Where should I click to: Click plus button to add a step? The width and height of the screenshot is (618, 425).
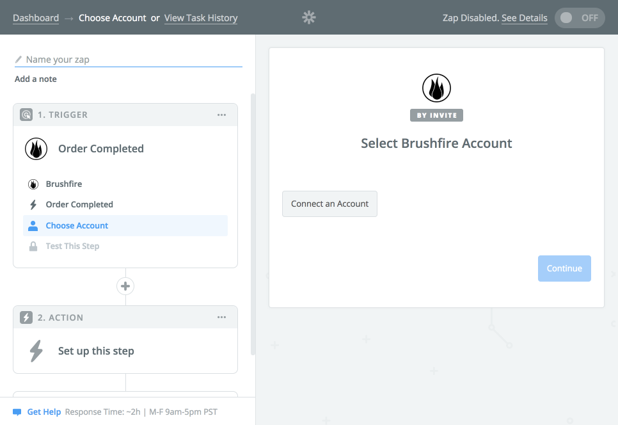(x=125, y=286)
